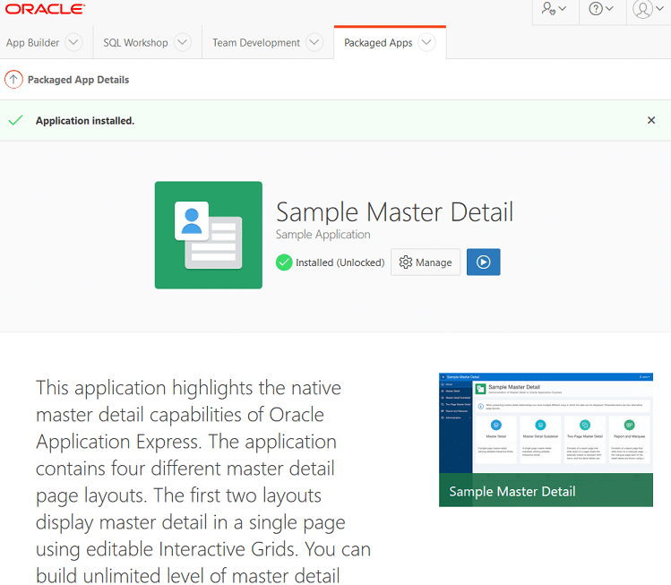Click the Manage button
Viewport: 671px width, 585px height.
click(x=426, y=262)
